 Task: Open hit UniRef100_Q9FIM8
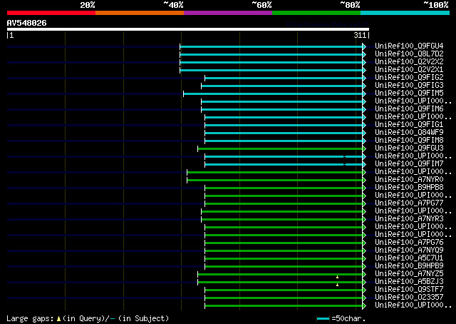point(409,140)
